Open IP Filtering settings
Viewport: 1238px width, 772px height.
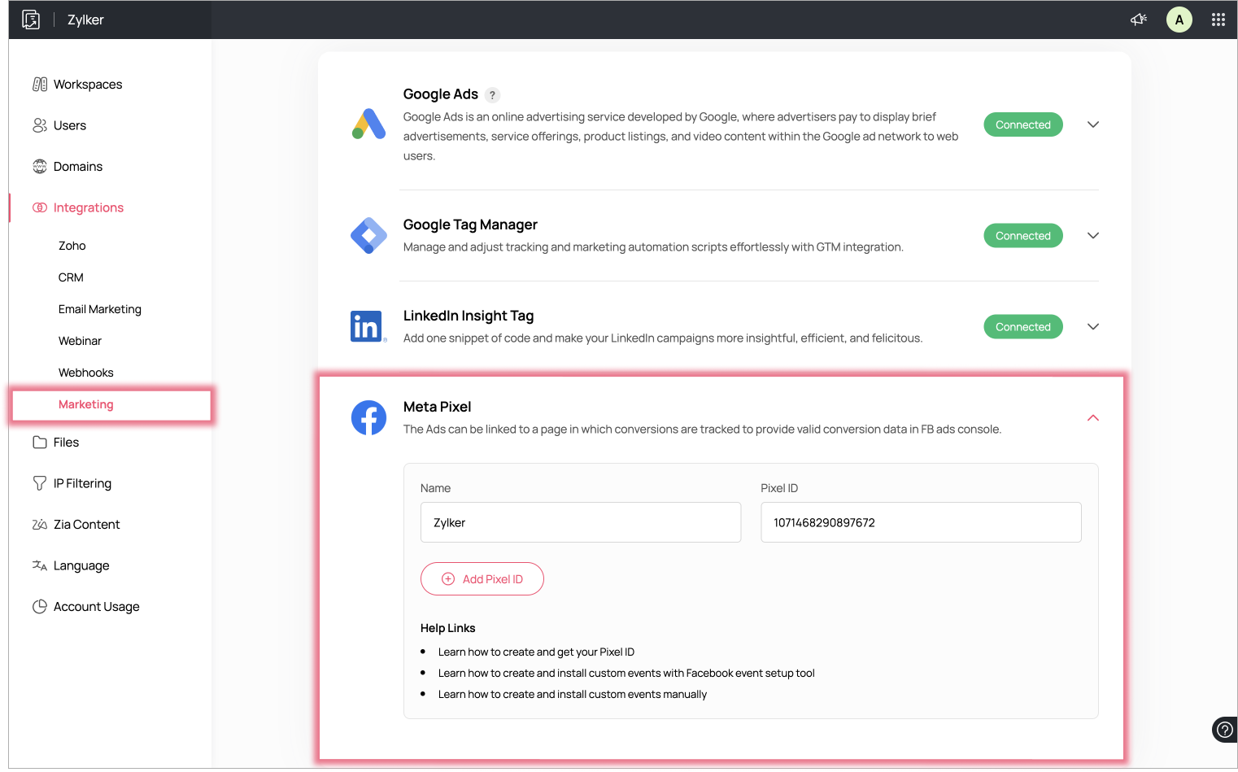[82, 483]
